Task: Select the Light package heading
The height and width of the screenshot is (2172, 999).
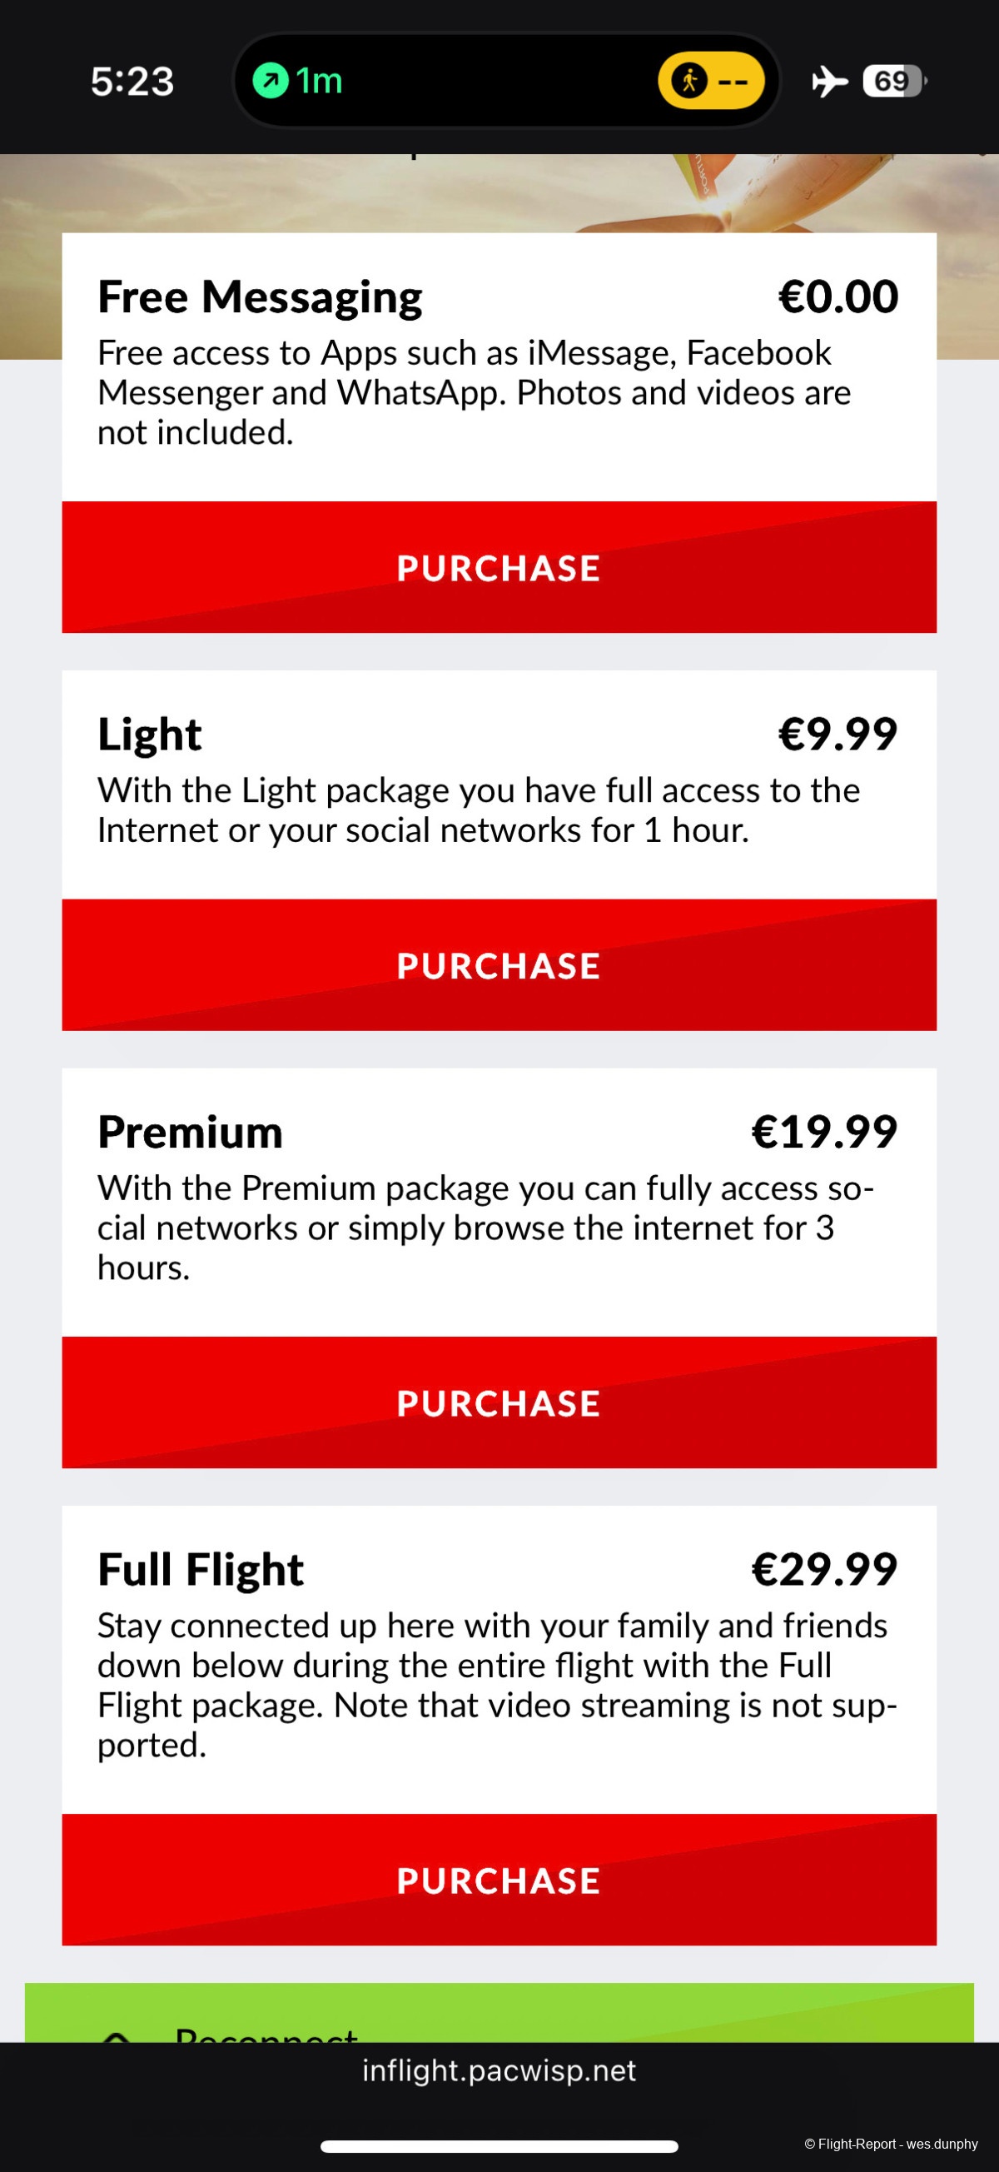Action: (x=149, y=735)
